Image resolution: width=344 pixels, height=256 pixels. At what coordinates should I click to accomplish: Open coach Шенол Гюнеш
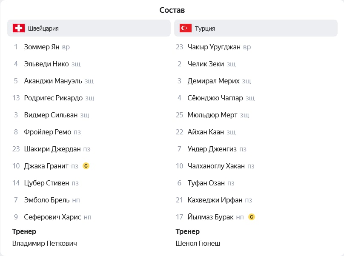[198, 243]
